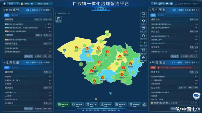This screenshot has height=113, width=202.
Task: Click the 就业创业 section heading
Action: (x=155, y=31)
